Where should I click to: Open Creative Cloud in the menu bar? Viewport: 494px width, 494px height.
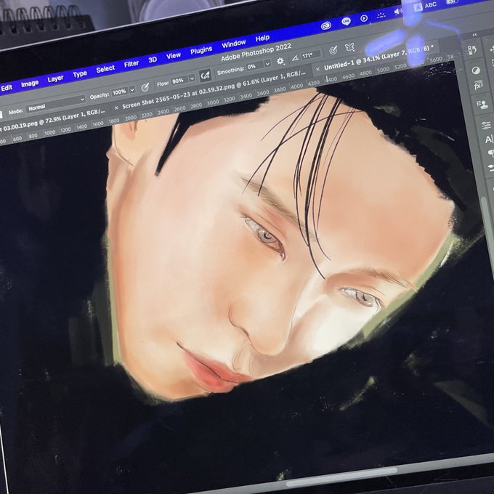tap(325, 26)
